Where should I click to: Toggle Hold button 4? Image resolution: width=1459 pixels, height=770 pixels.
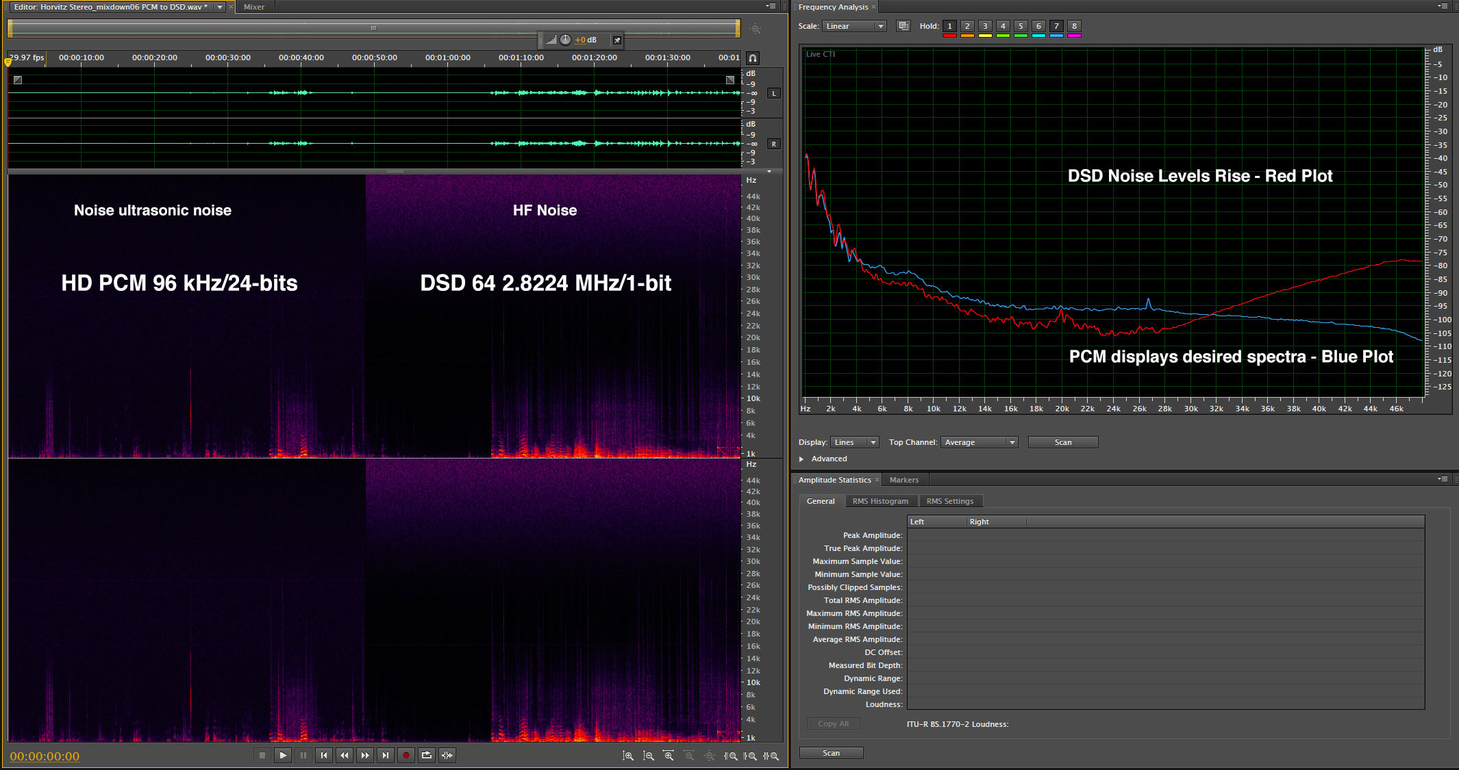pos(1003,26)
